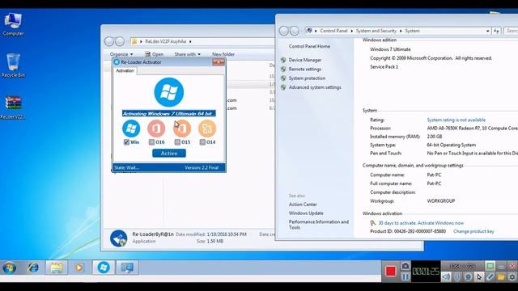Click the Office 2015 icon
This screenshot has height=291, width=518.
(x=182, y=129)
